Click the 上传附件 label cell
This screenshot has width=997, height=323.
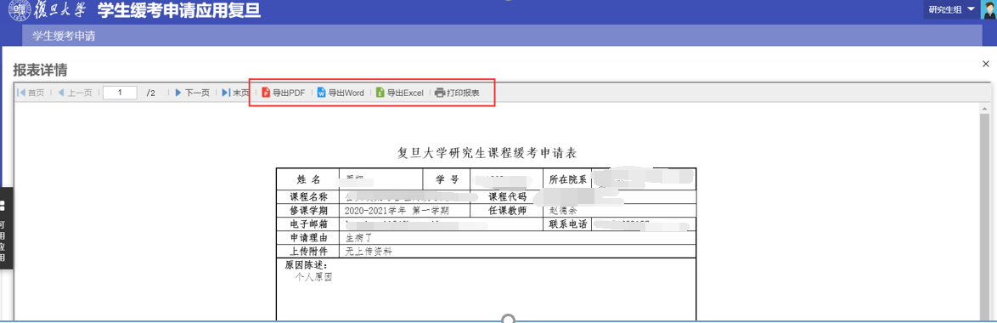click(308, 251)
